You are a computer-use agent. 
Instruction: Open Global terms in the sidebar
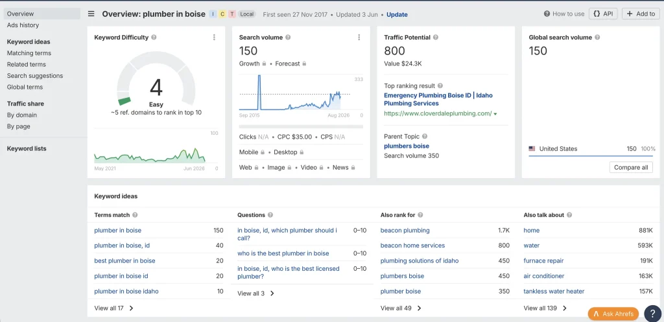pos(25,87)
